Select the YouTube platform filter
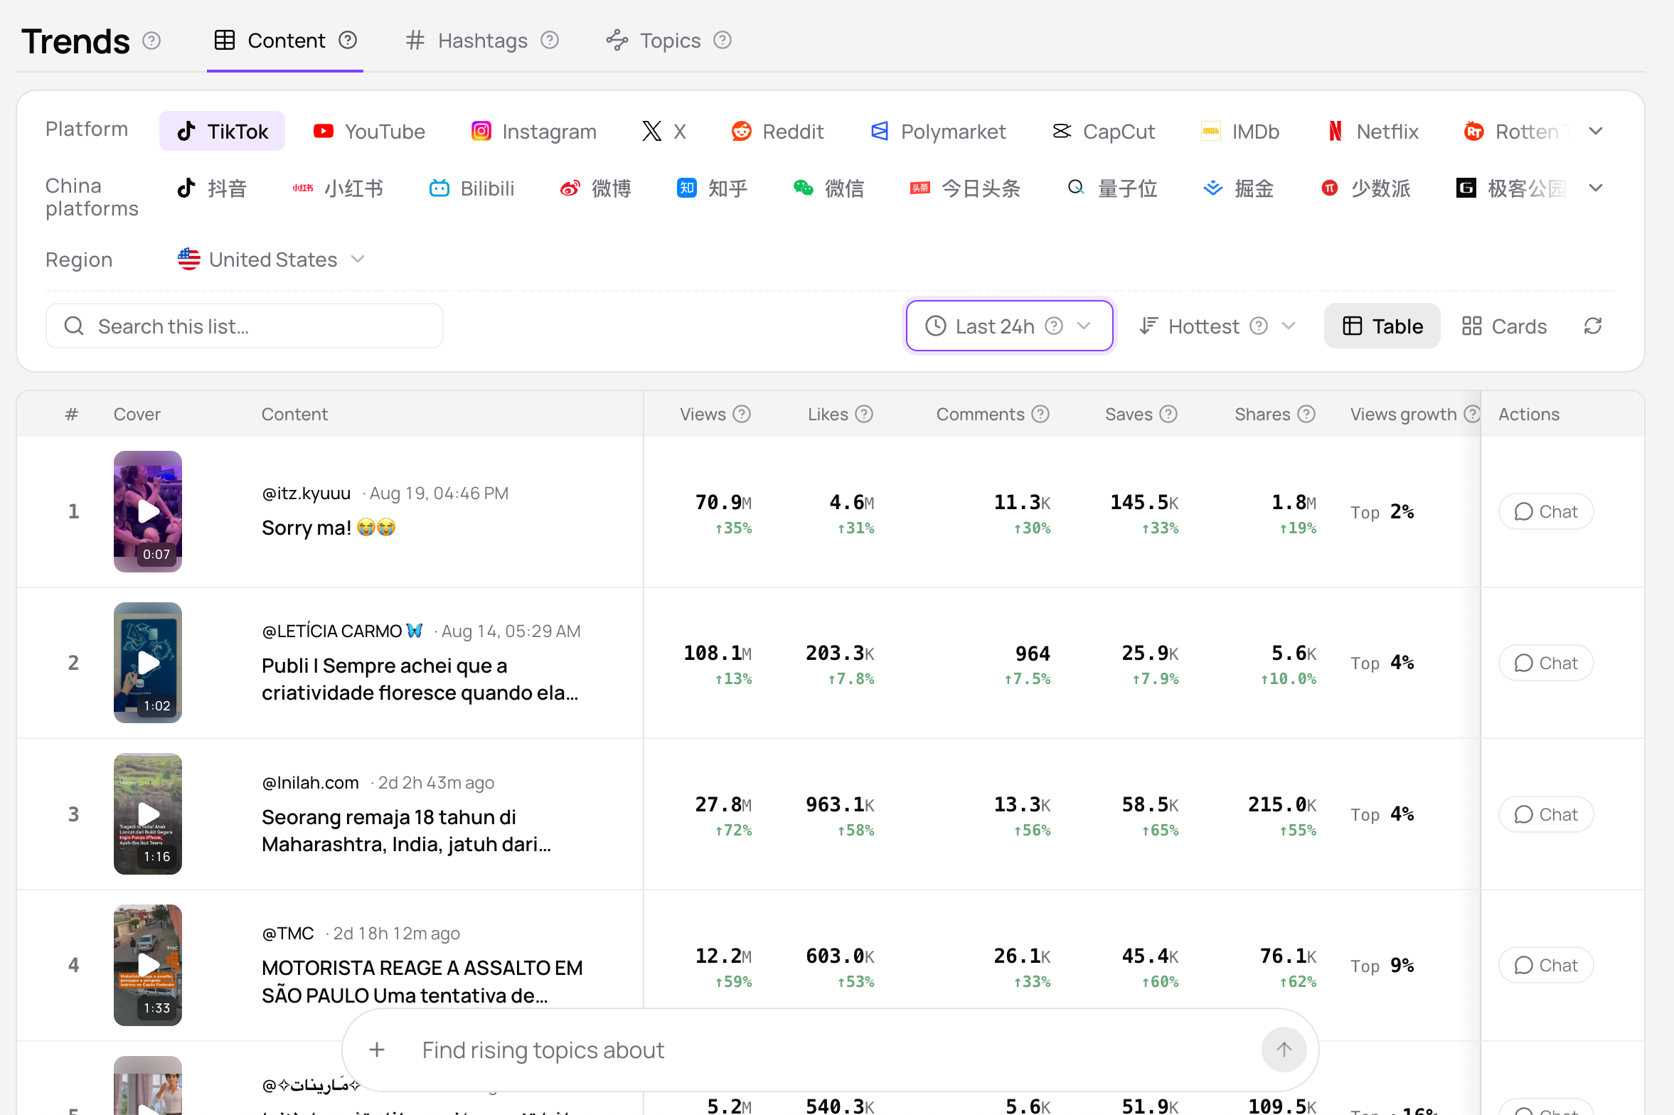This screenshot has width=1674, height=1115. pyautogui.click(x=369, y=132)
